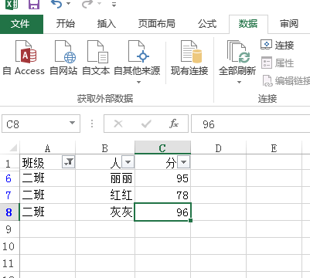This screenshot has height=278, width=310.
Task: Select row 10 header
Action: pyautogui.click(x=9, y=246)
